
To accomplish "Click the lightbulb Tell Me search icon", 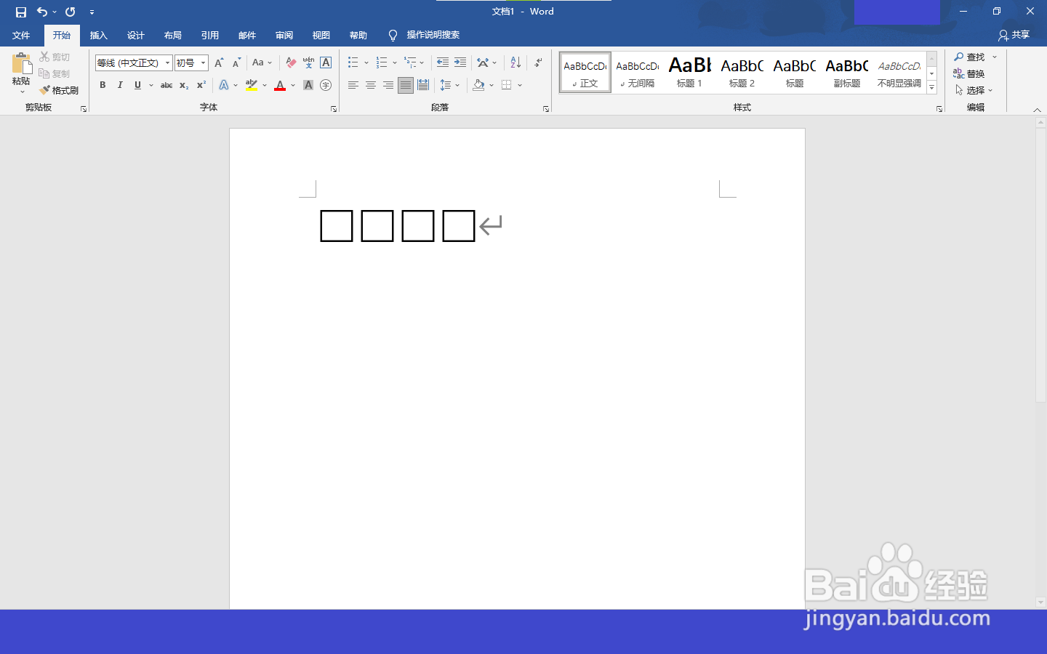I will [x=393, y=35].
